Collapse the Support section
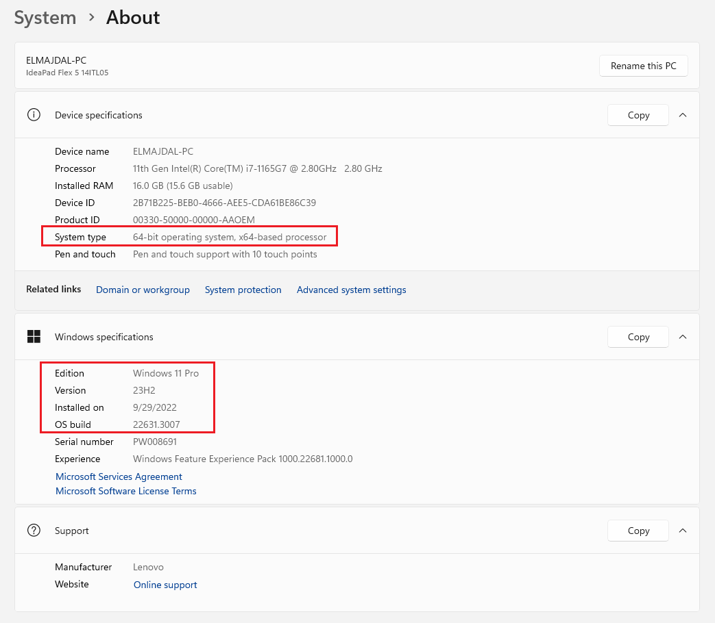 pyautogui.click(x=683, y=531)
